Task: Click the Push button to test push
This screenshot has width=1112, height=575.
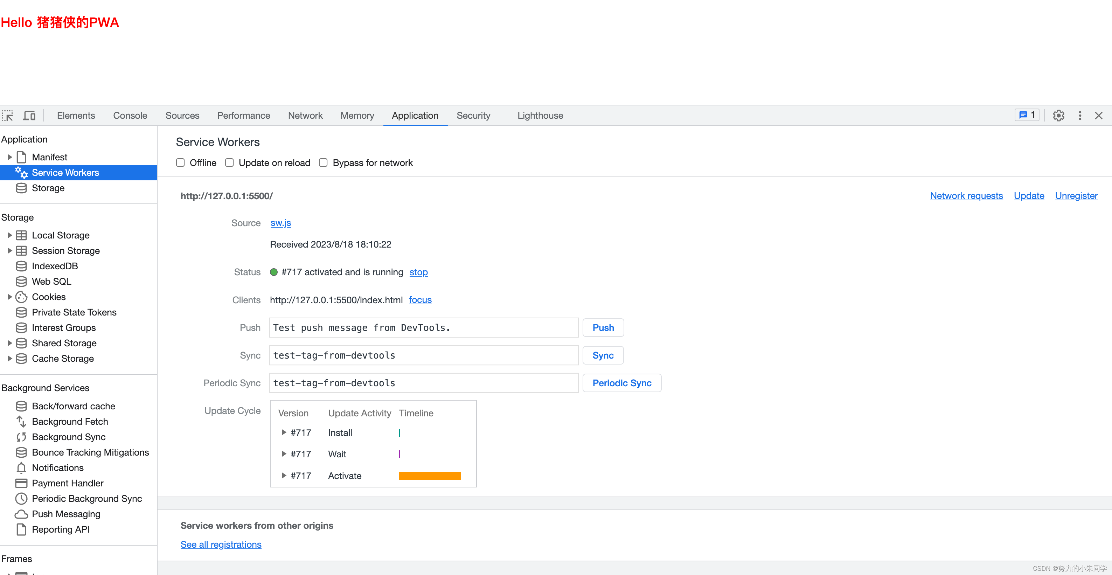Action: click(x=603, y=328)
